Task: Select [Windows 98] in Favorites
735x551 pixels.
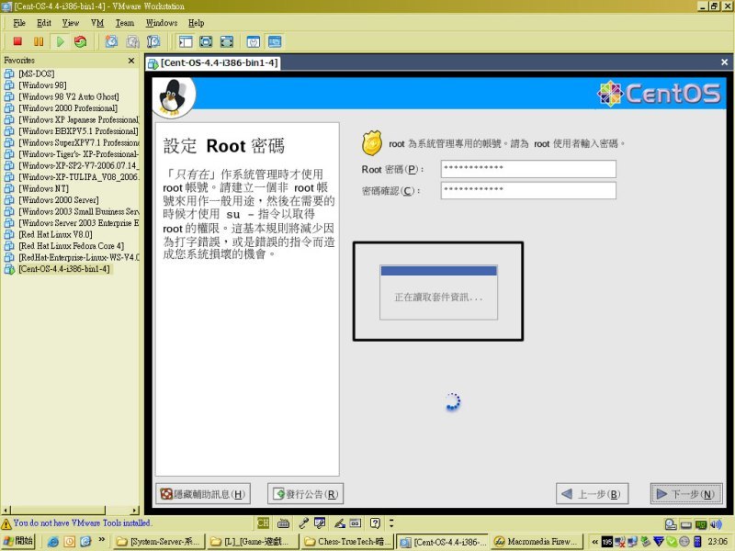Action: click(42, 85)
